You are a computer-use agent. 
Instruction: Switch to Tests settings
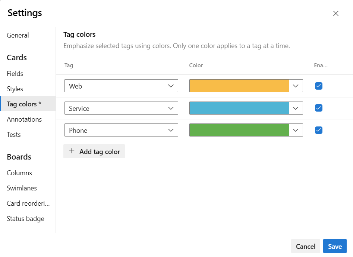[13, 135]
